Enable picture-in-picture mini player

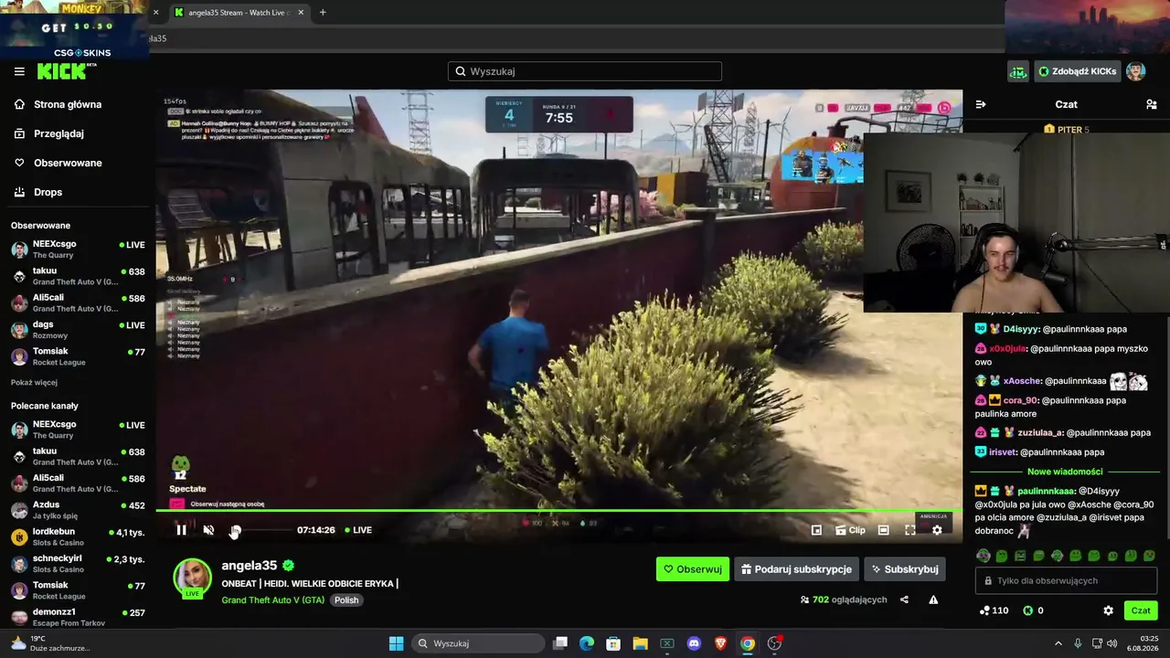(x=816, y=530)
